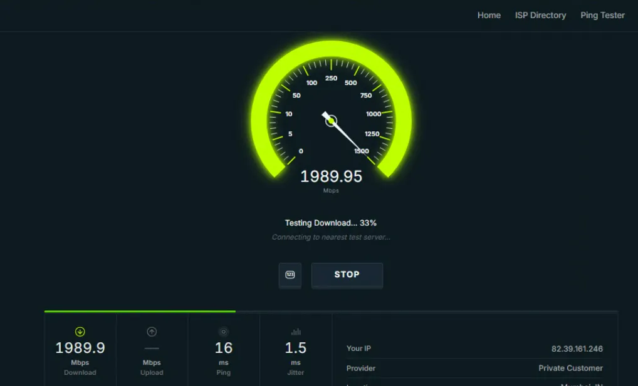Click the 'Testing Download... 33%' status text
638x386 pixels.
point(330,223)
